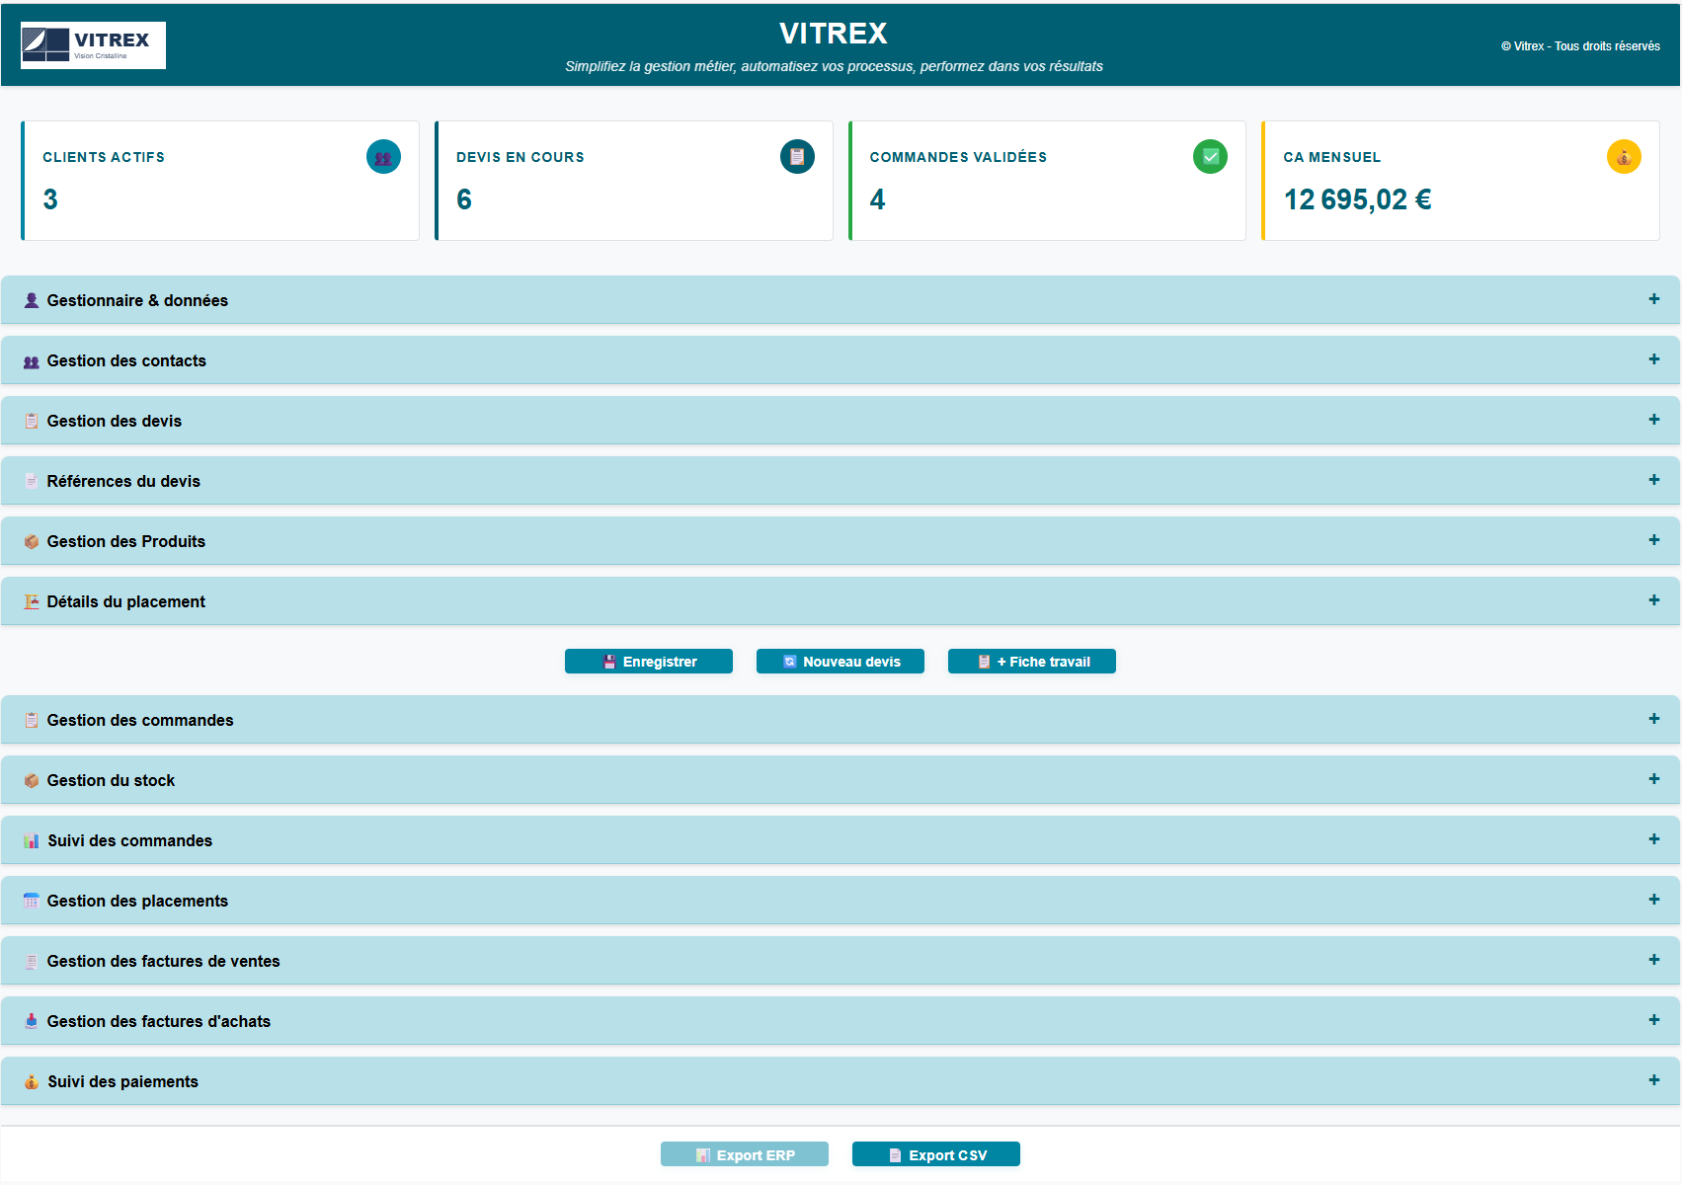Click the person icon beside Gestionnaire & données

pyautogui.click(x=31, y=300)
